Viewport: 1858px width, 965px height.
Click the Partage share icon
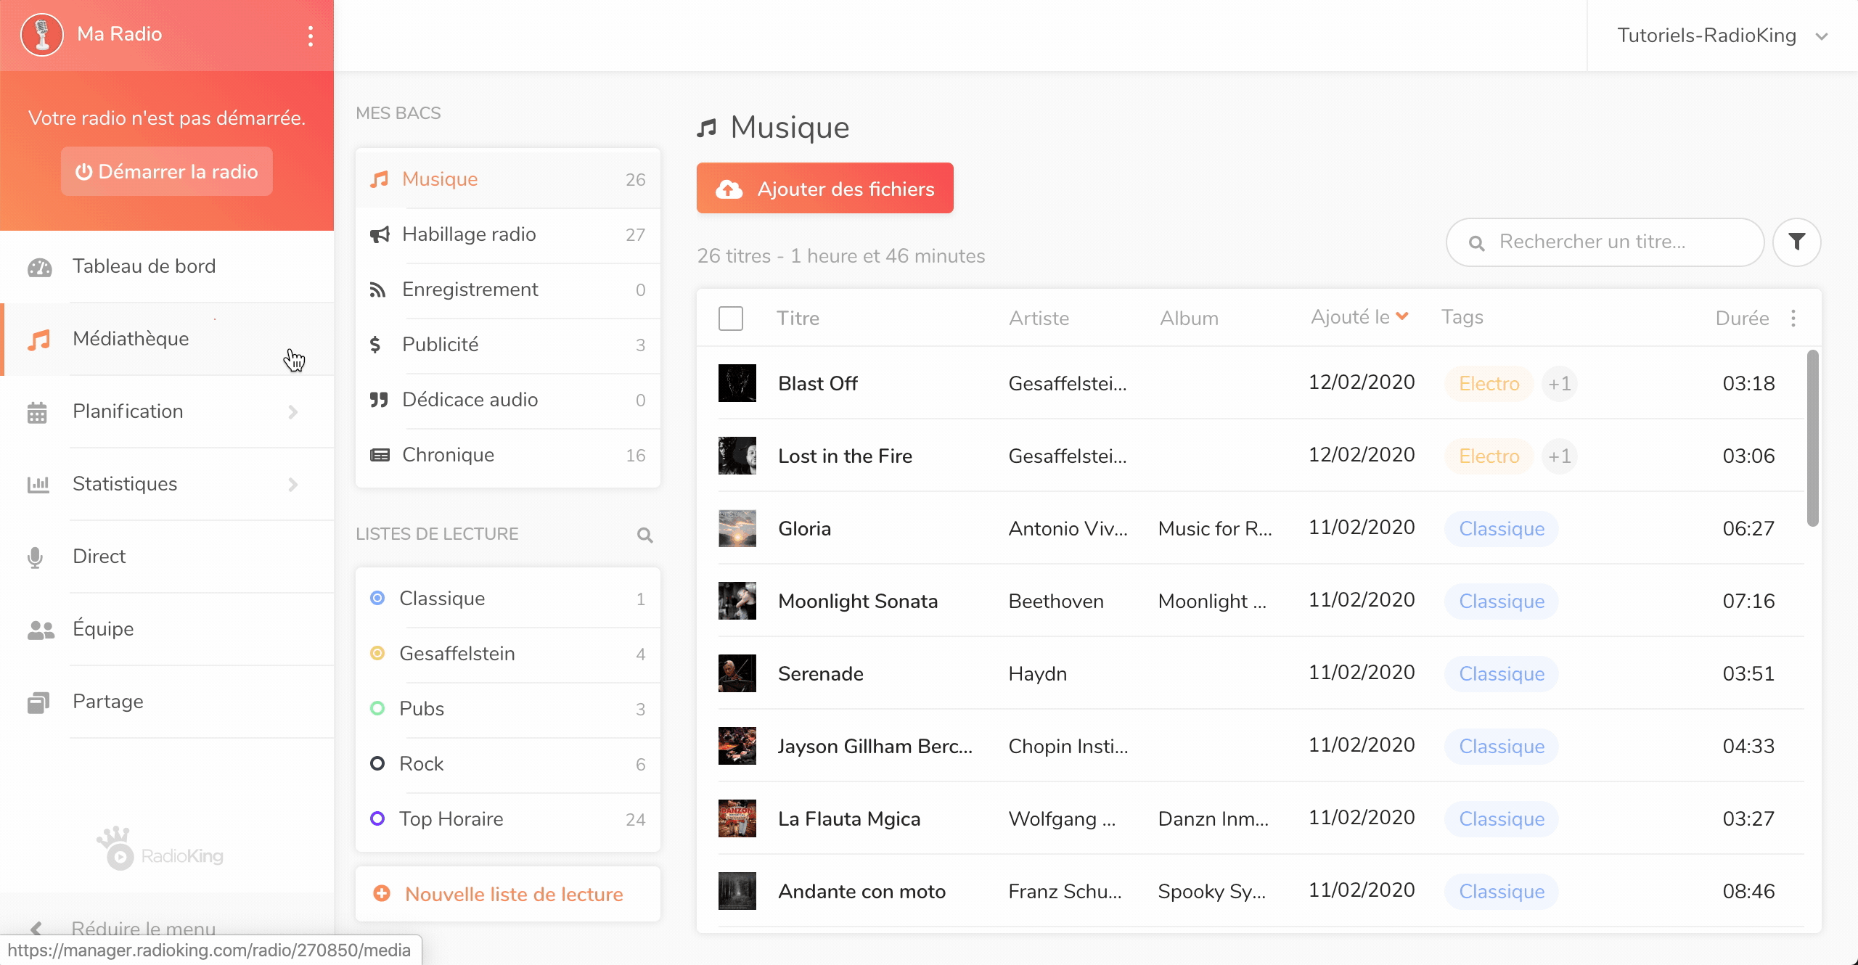tap(38, 702)
